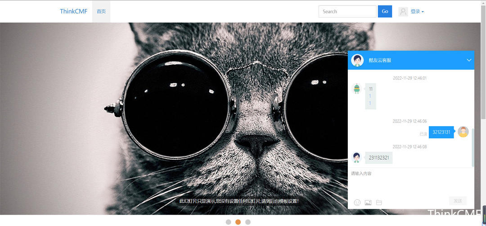The height and width of the screenshot is (226, 486).
Task: Focus the Search input field
Action: tap(347, 12)
